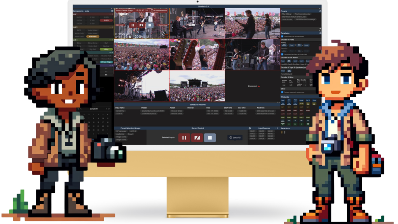The height and width of the screenshot is (224, 398).
Task: Click pause overlay on Cam A Center Stage
Action: coord(133,25)
